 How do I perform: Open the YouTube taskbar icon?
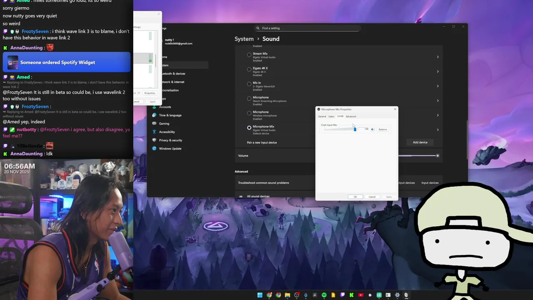click(361, 295)
